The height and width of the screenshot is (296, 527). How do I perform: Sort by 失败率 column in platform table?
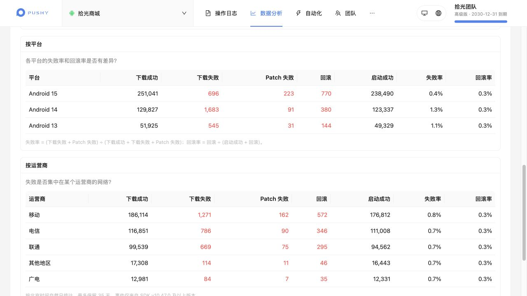(x=434, y=78)
